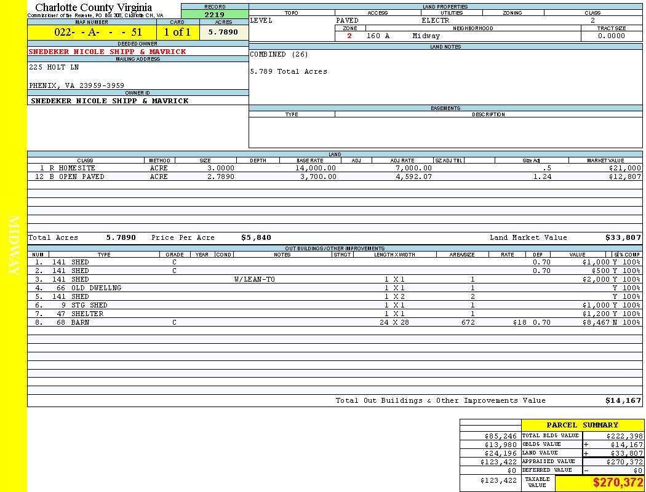
Task: Click the card '1 of 1' indicator
Action: click(x=177, y=32)
